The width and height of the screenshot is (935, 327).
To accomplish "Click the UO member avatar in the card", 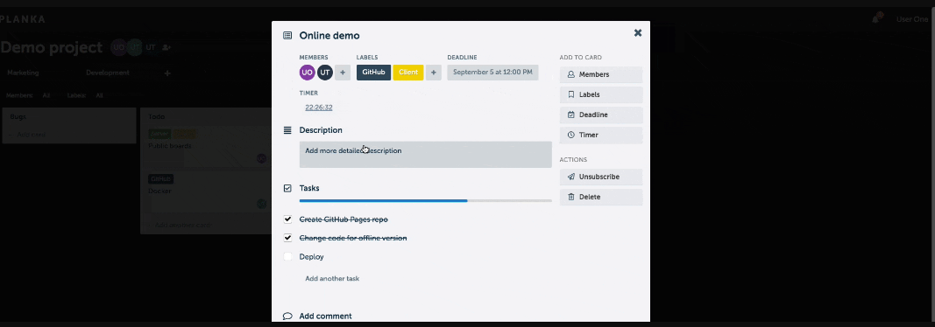I will tap(307, 73).
